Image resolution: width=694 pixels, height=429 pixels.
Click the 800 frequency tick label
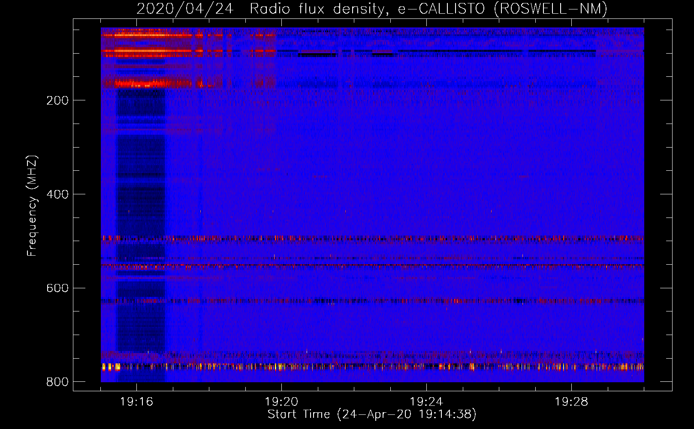[x=57, y=382]
